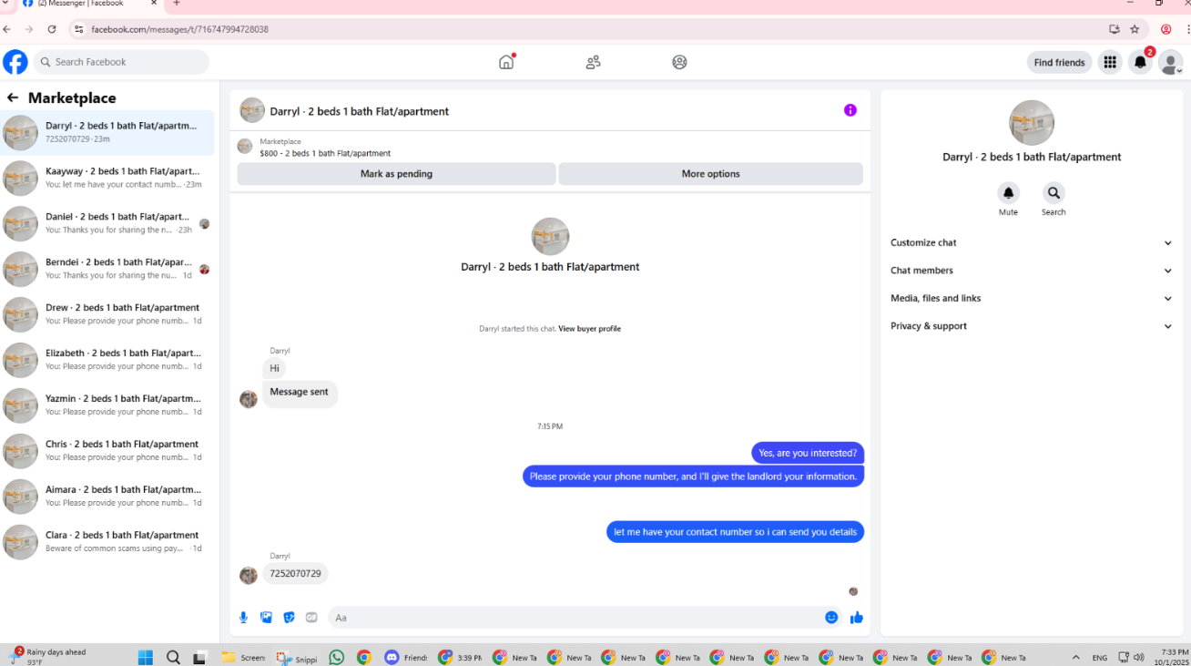Screen dimensions: 1191x666
Task: Open the taskbar clock showing 7:33 PM
Action: tap(1169, 657)
